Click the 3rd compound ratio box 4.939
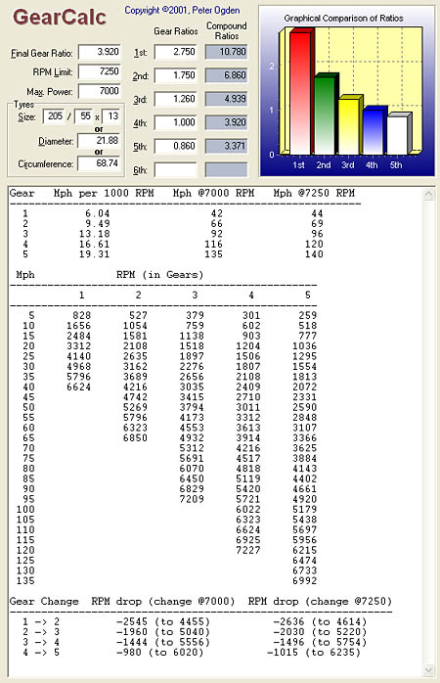Screen dimensions: 440x683 click(226, 99)
